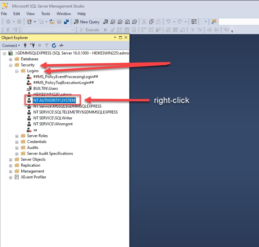Screen dimensions: 259x247
Task: Click the Find in Files icon
Action: tap(214, 22)
